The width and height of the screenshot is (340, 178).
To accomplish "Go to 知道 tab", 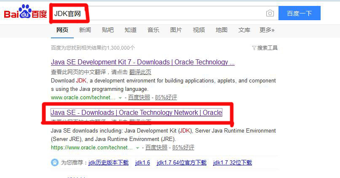I will click(x=131, y=30).
